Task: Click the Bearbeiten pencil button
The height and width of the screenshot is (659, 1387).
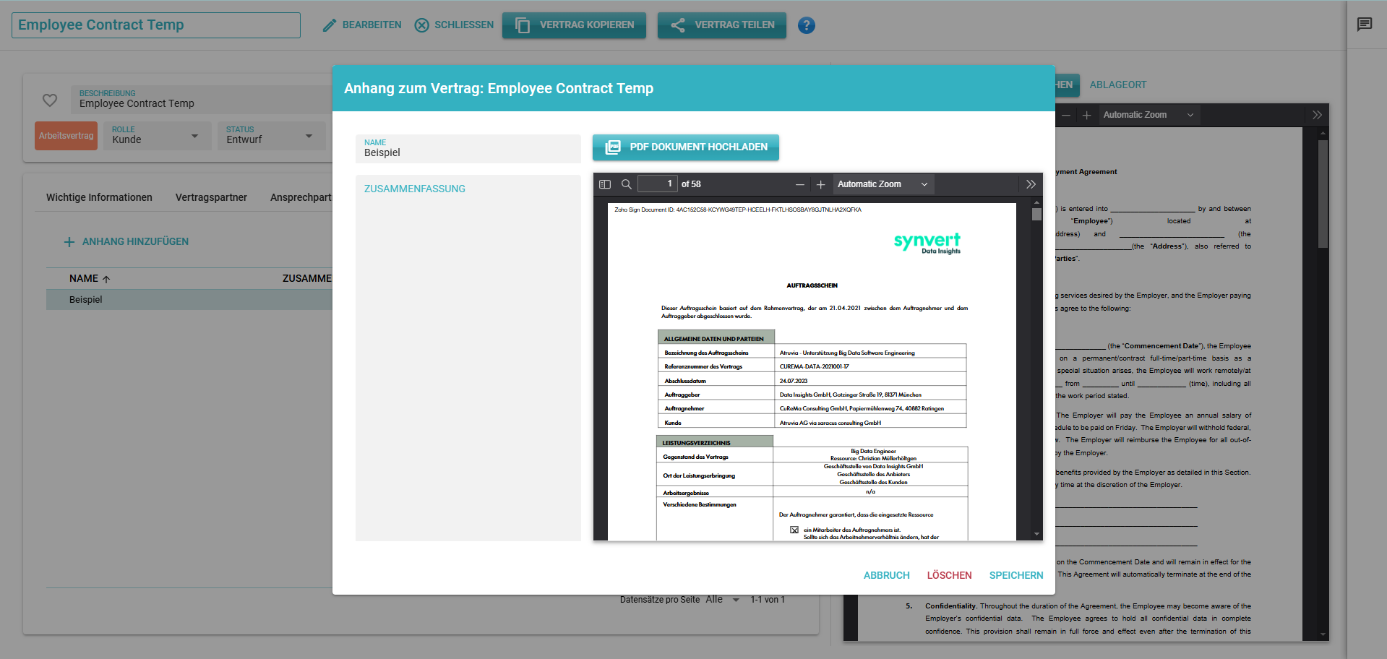Action: (361, 25)
